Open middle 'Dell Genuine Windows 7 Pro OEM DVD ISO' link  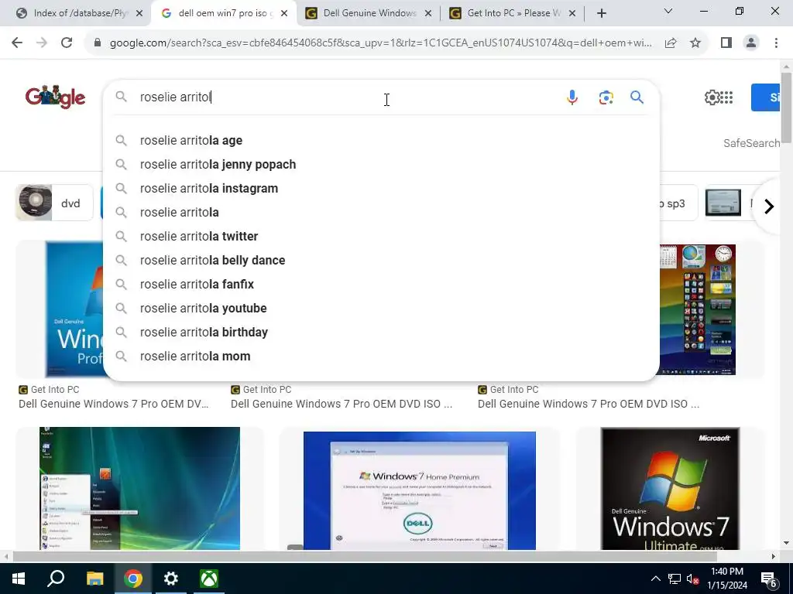[x=342, y=404]
